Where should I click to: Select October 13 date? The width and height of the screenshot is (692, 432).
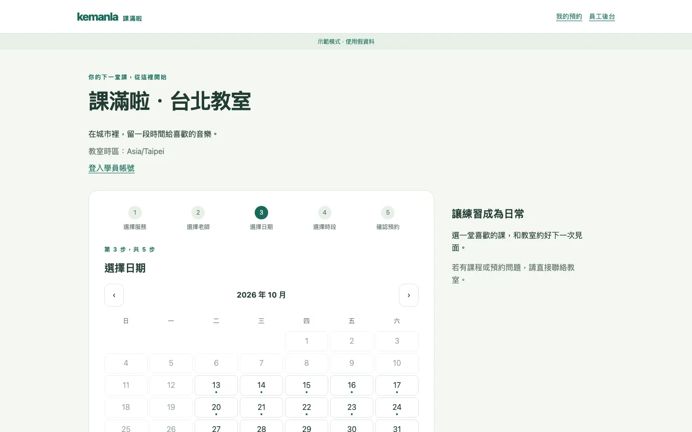click(x=216, y=385)
